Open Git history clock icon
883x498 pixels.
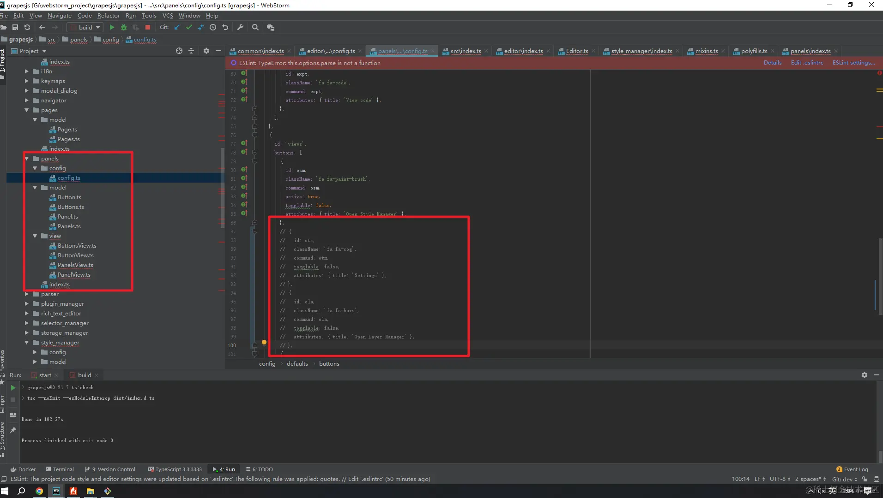tap(213, 28)
